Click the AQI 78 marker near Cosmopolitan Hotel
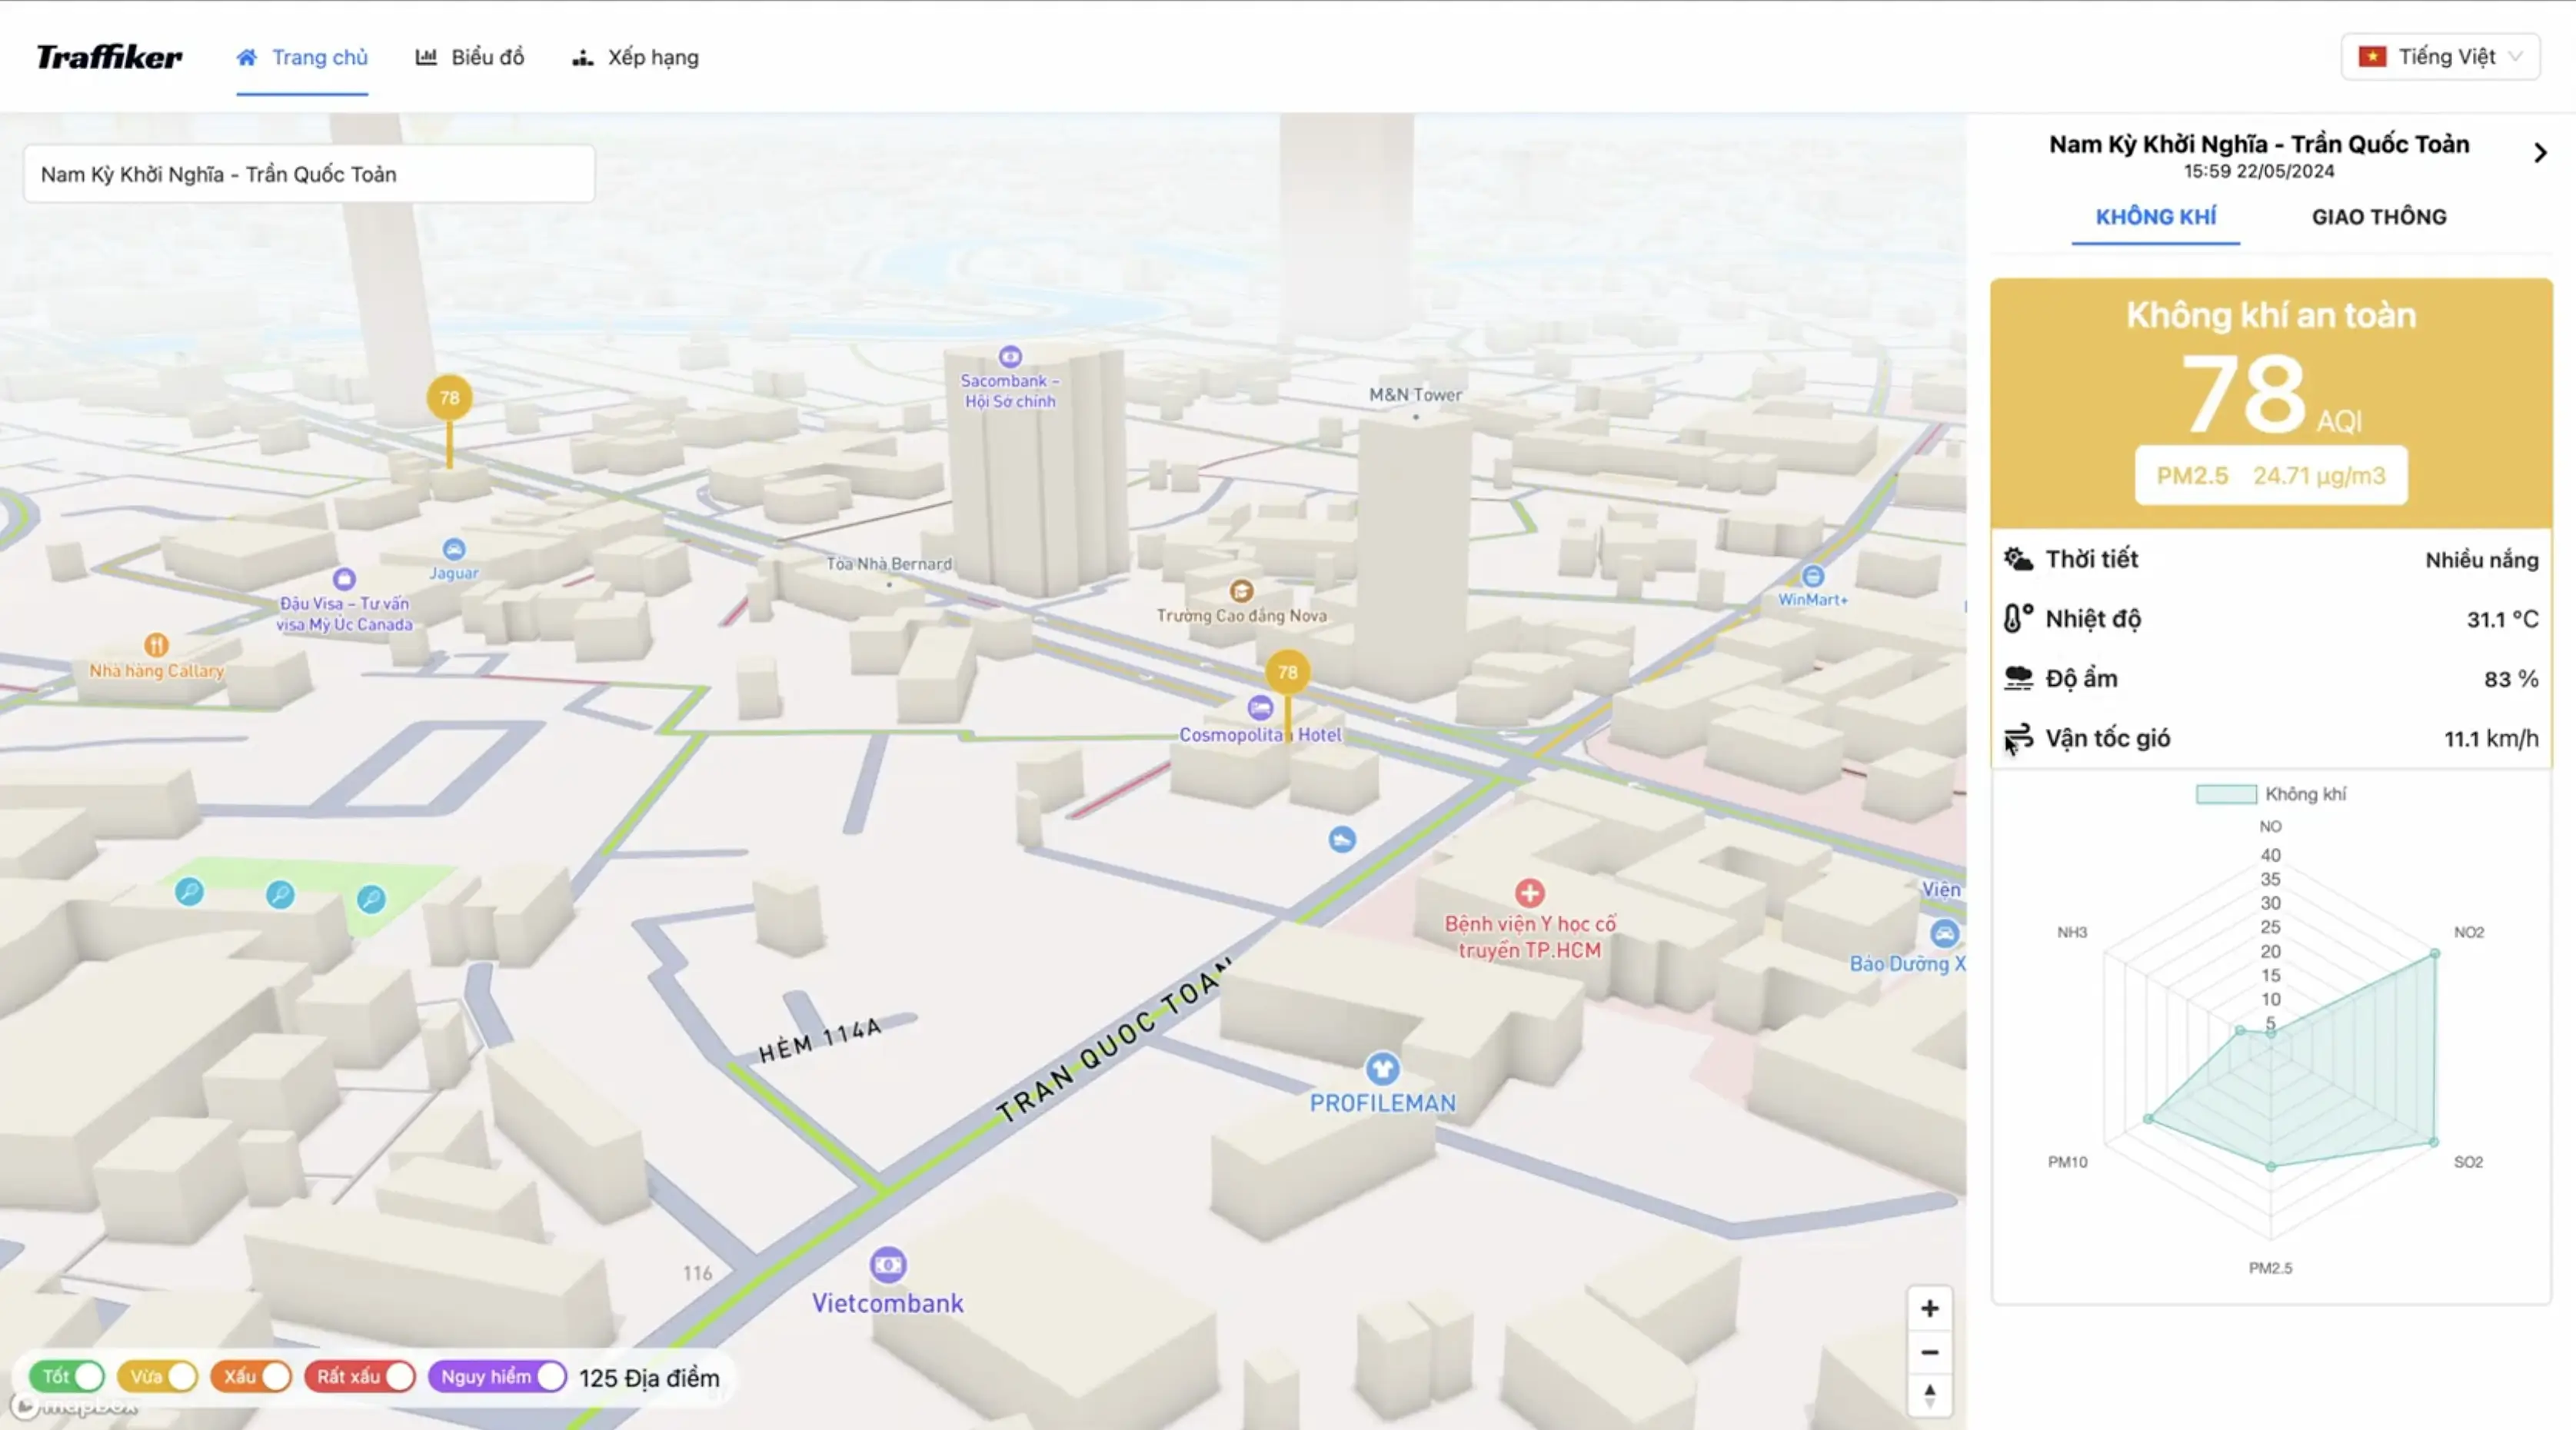 point(1287,672)
